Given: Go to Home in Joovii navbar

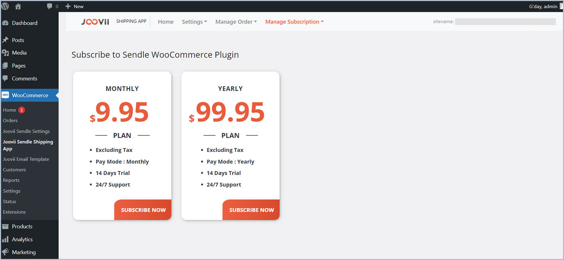Looking at the screenshot, I should click(x=166, y=22).
